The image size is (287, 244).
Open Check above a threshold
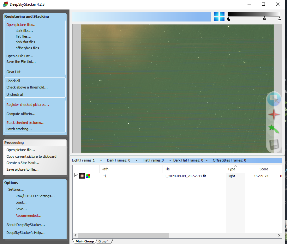coord(27,87)
